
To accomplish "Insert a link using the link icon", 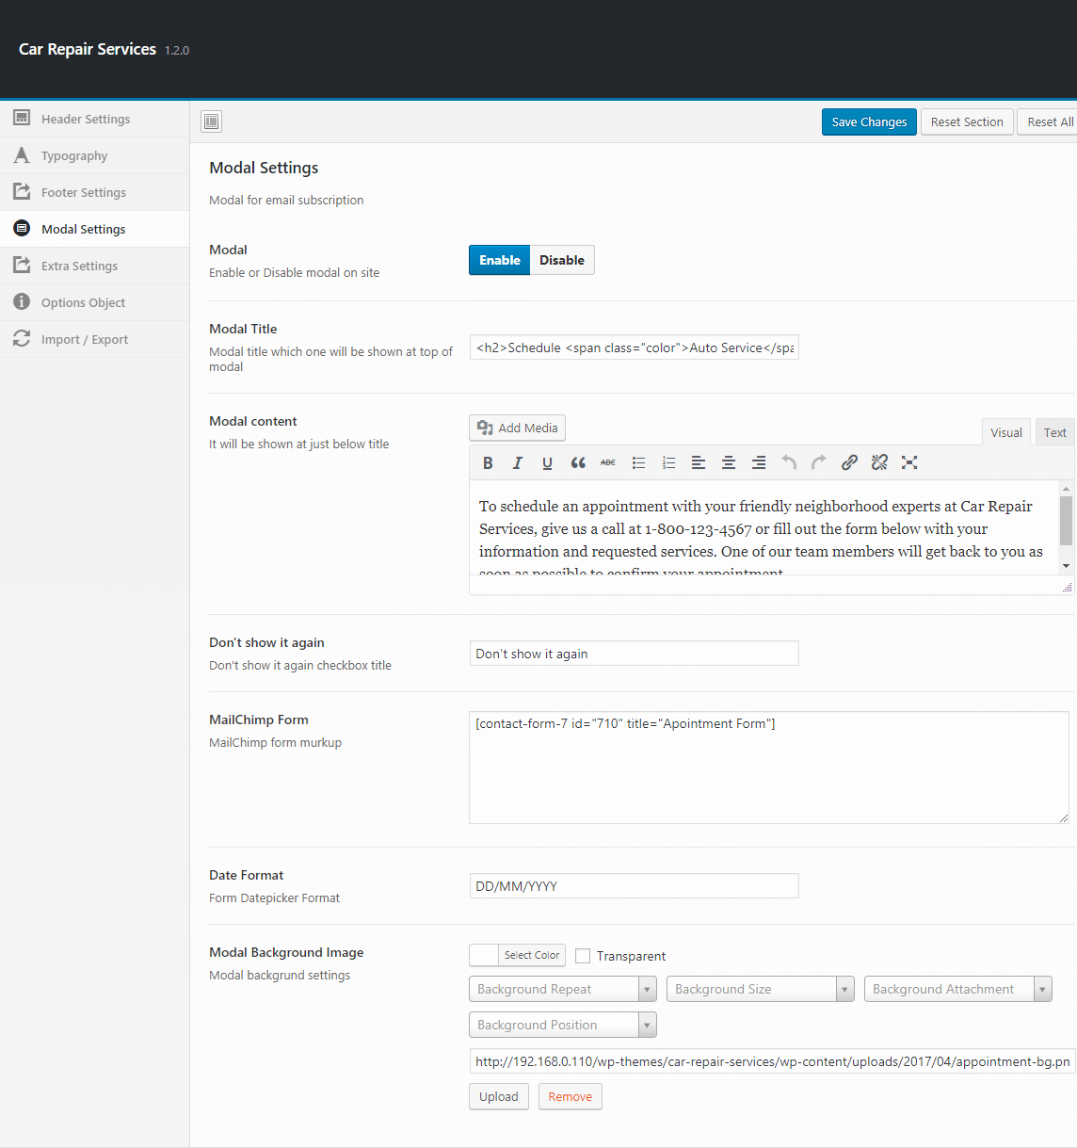I will click(x=849, y=462).
